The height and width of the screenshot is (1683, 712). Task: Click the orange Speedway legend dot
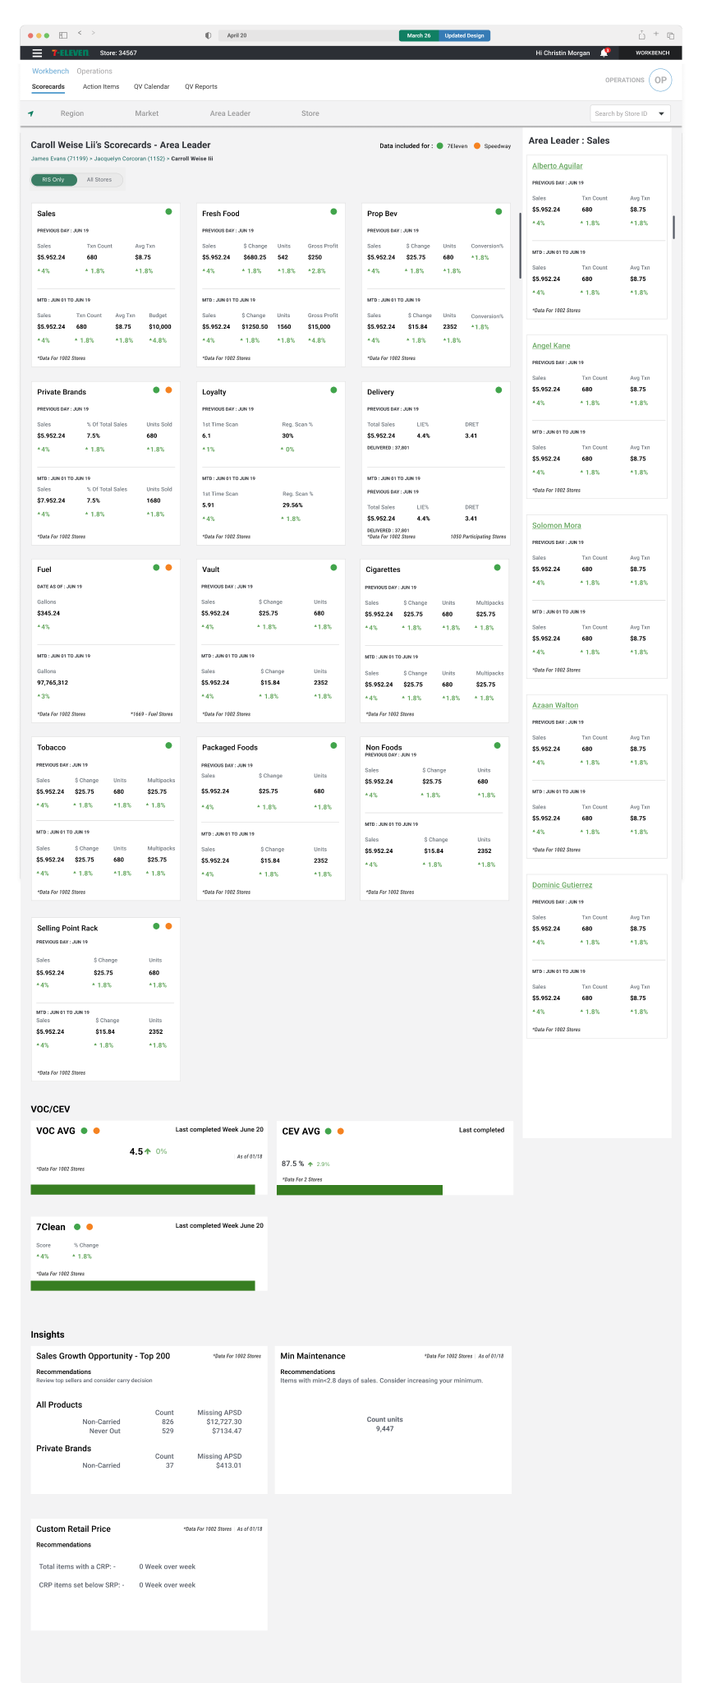pos(476,145)
